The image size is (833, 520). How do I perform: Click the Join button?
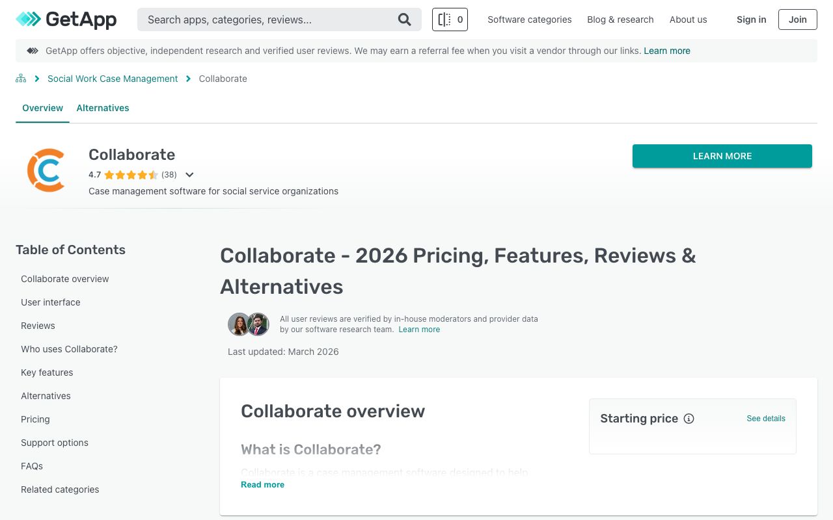797,19
